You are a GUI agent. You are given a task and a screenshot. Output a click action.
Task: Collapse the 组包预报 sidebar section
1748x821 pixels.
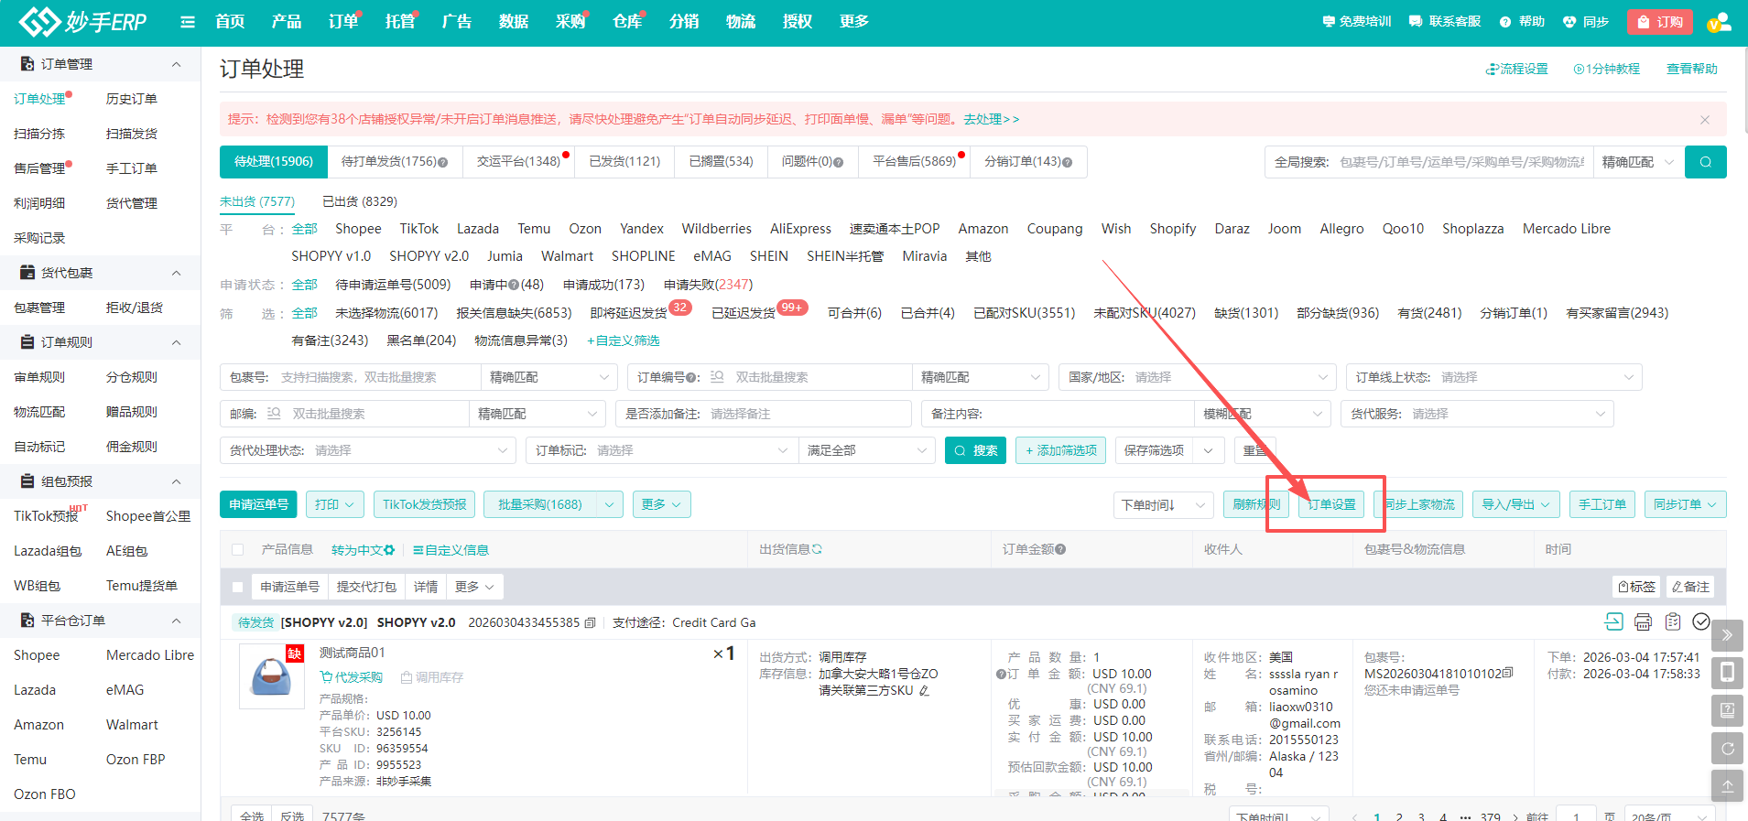pos(177,481)
